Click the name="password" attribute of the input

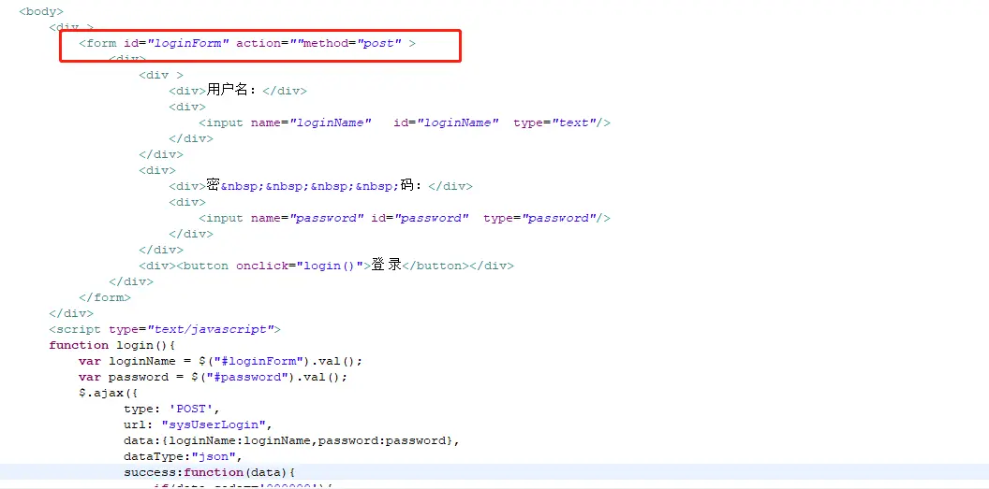pos(308,218)
